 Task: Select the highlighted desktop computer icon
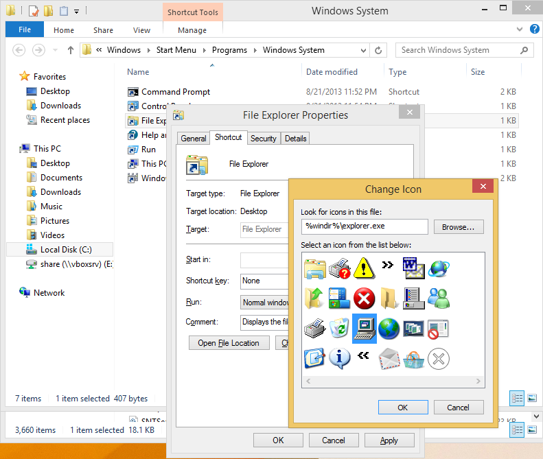coord(365,329)
